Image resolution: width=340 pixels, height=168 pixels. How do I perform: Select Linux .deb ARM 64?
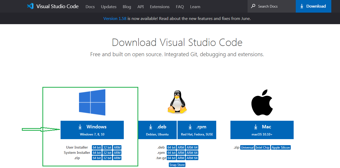tap(192, 148)
